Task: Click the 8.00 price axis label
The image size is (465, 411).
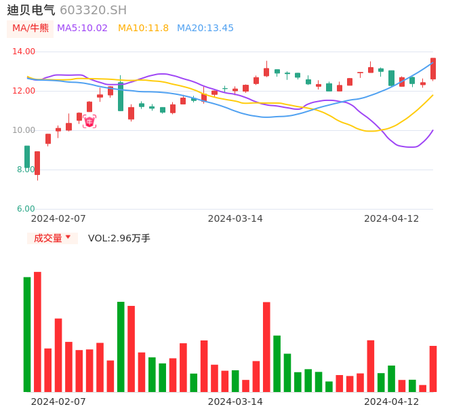Action: [x=26, y=170]
